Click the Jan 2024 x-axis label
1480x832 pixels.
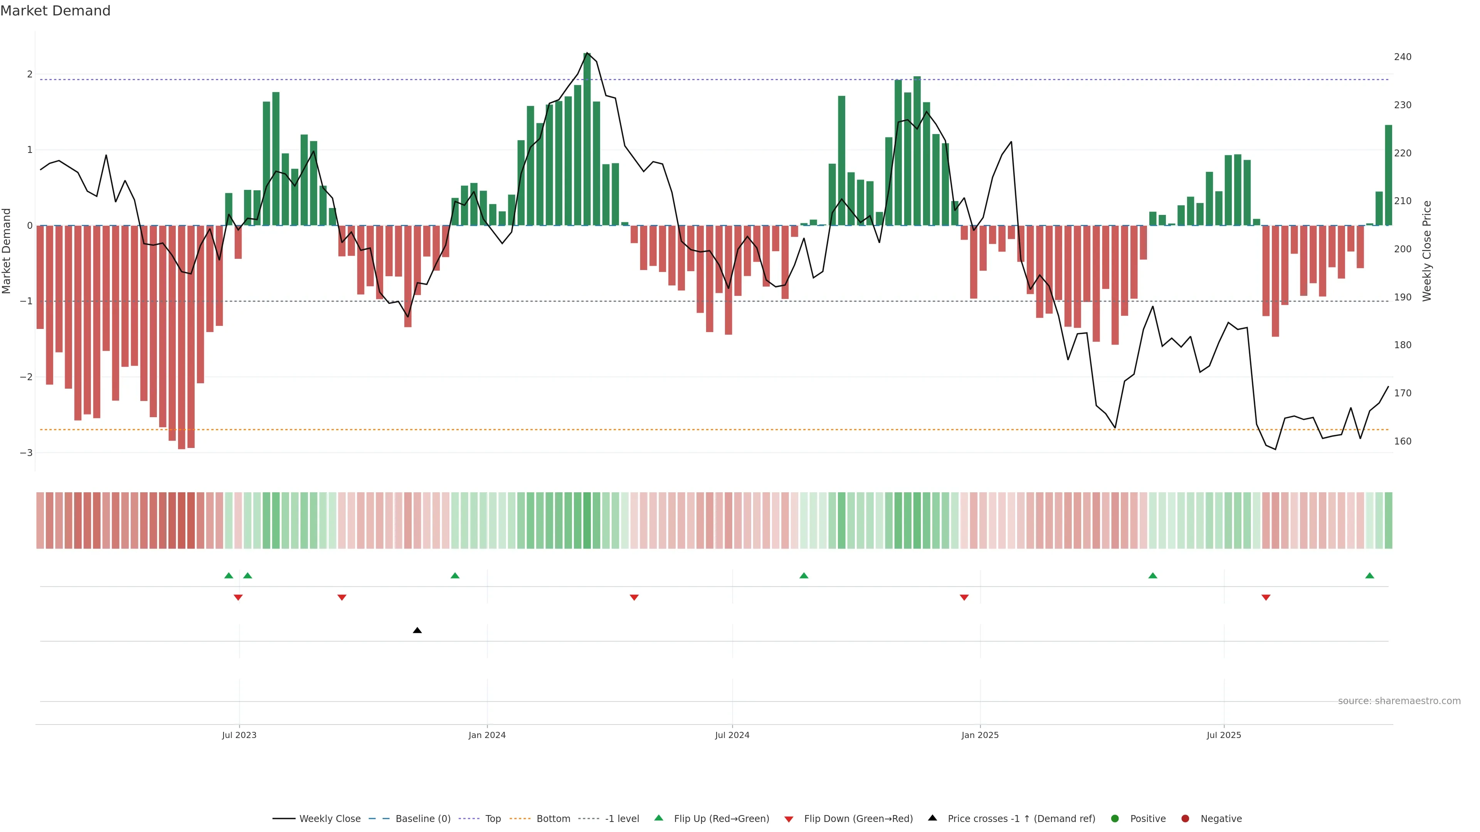coord(487,735)
